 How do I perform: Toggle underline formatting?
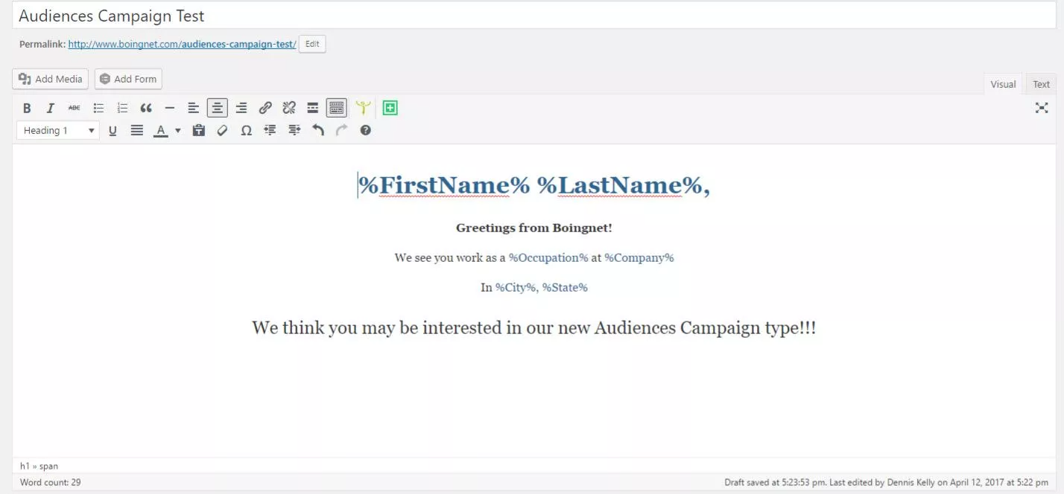pyautogui.click(x=113, y=130)
